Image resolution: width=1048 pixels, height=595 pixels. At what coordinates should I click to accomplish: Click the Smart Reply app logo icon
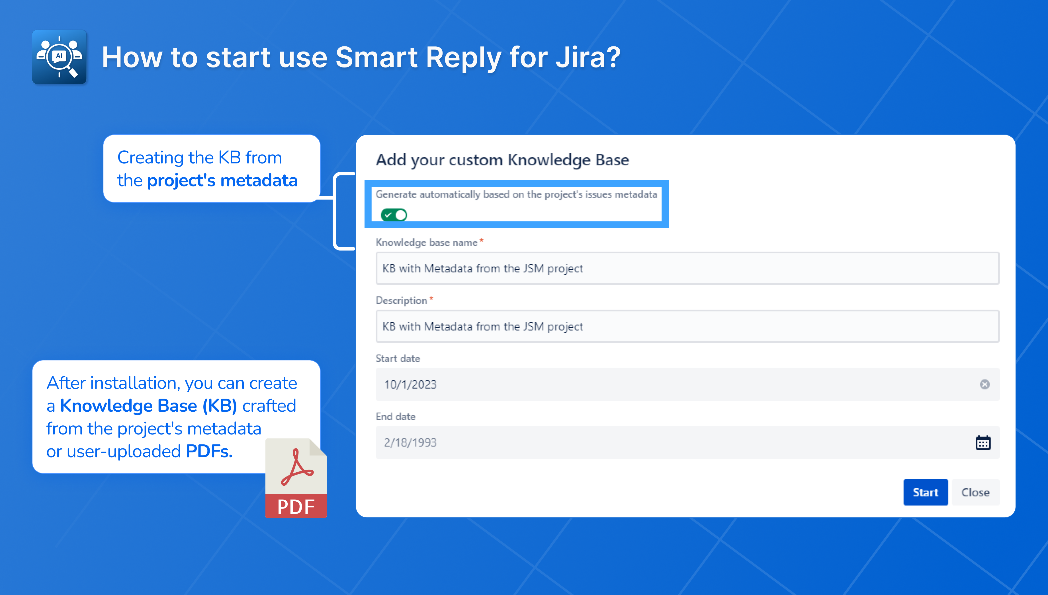coord(59,57)
